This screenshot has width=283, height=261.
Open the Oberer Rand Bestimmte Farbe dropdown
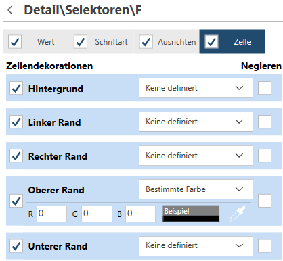click(196, 189)
